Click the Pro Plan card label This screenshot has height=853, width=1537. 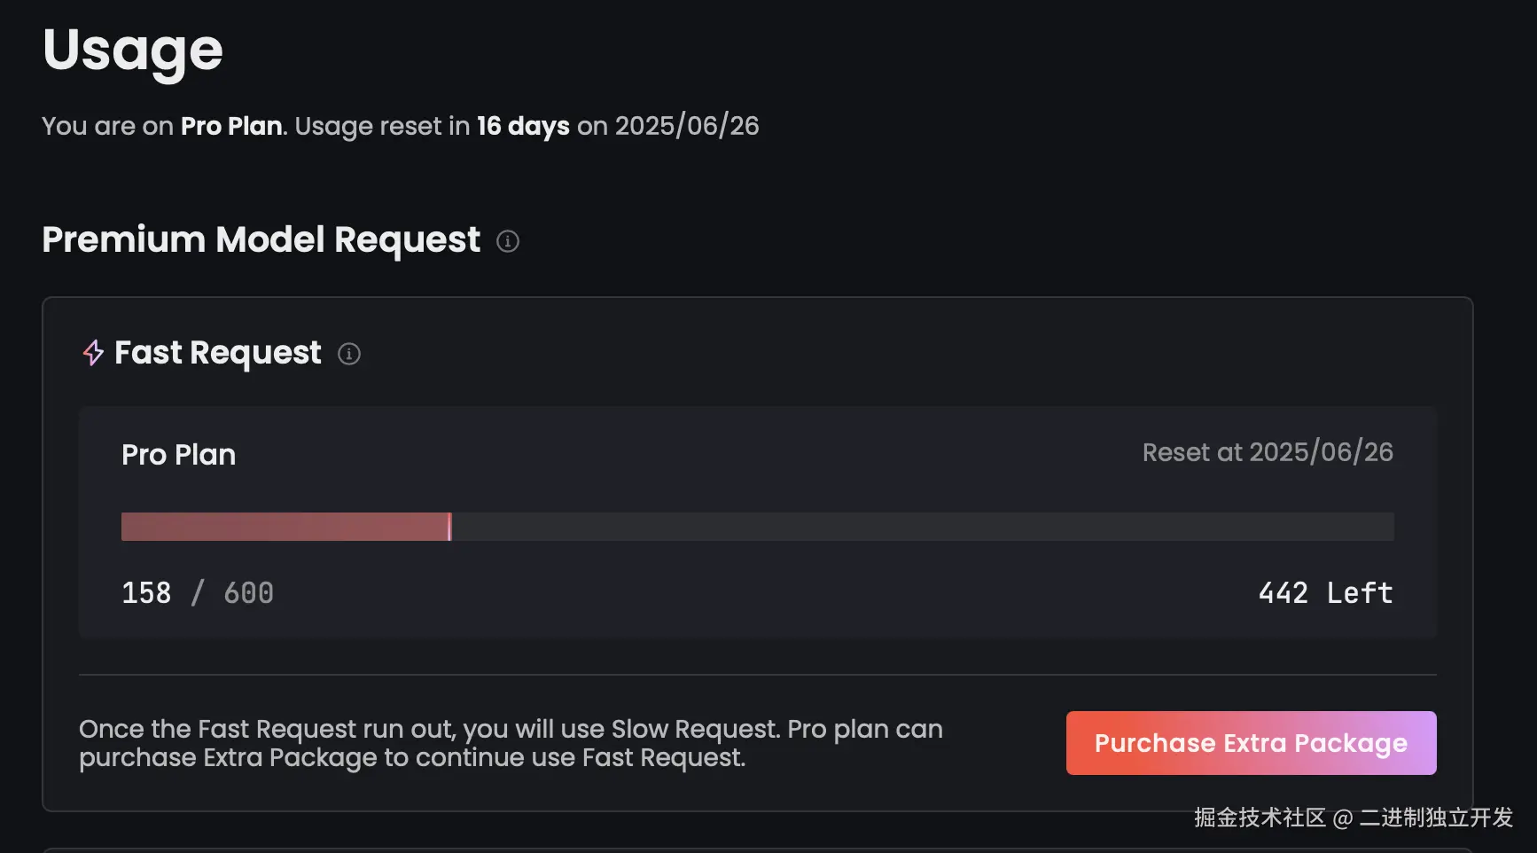[179, 455]
